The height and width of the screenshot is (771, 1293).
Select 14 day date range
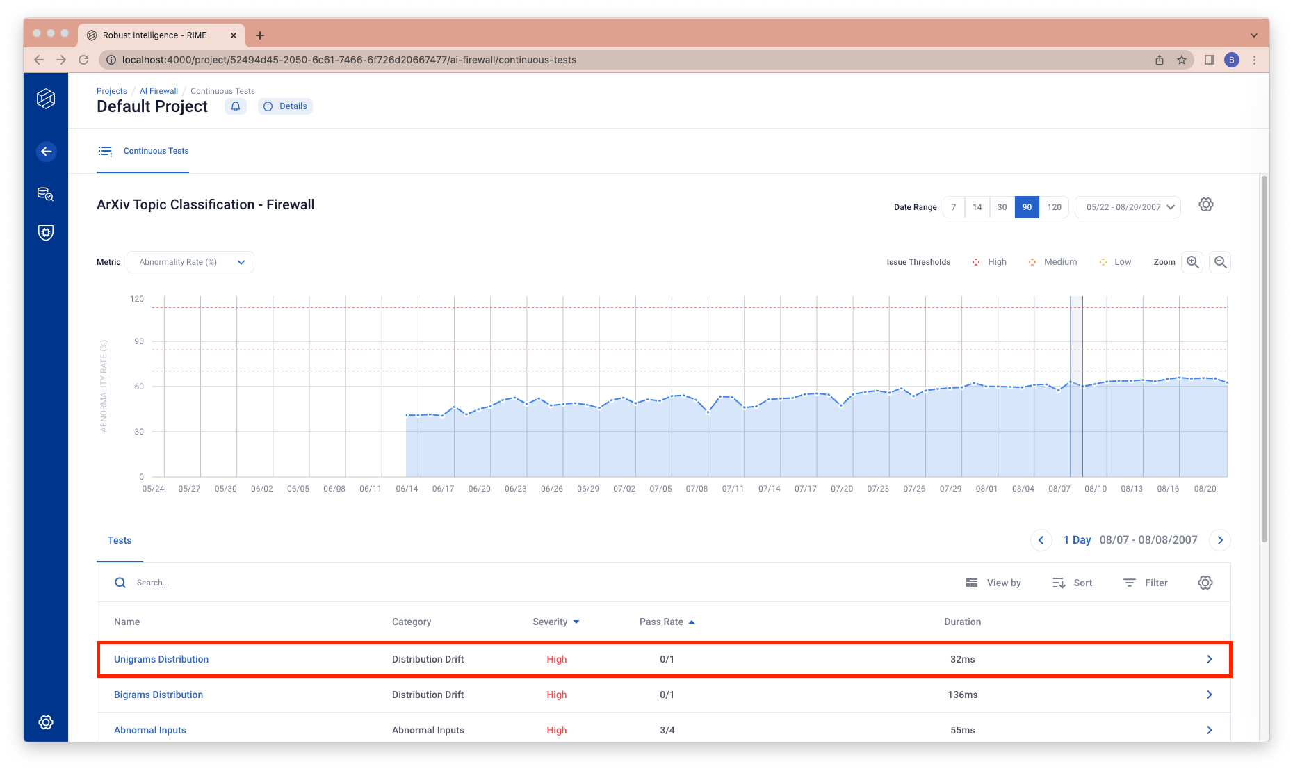[977, 207]
